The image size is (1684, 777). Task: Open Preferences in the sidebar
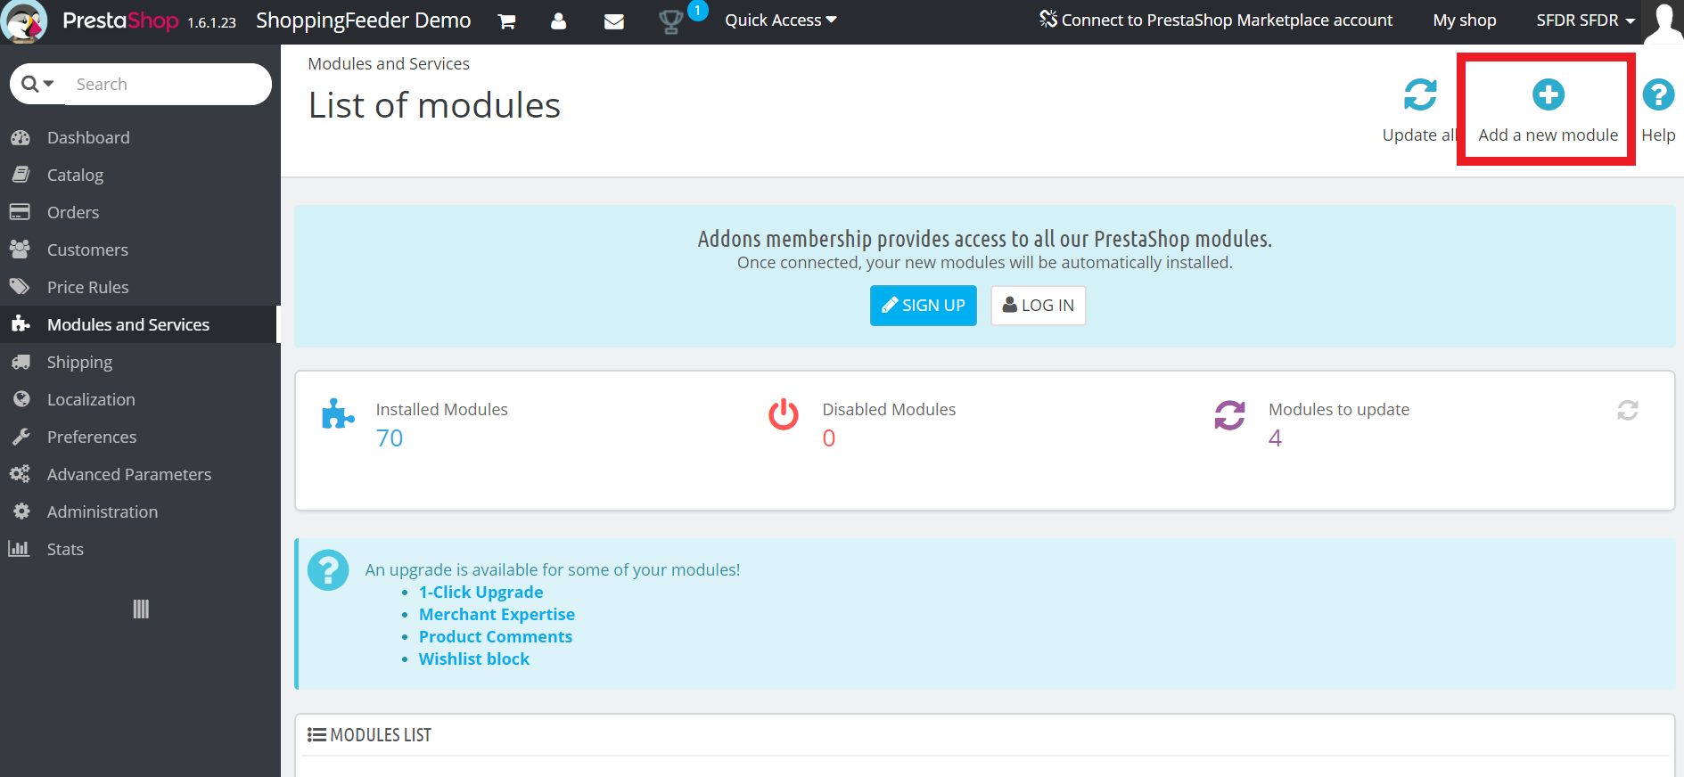click(x=140, y=437)
